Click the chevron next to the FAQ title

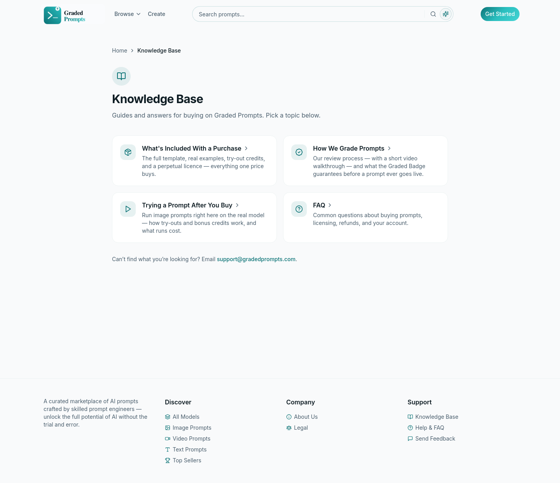pyautogui.click(x=330, y=205)
